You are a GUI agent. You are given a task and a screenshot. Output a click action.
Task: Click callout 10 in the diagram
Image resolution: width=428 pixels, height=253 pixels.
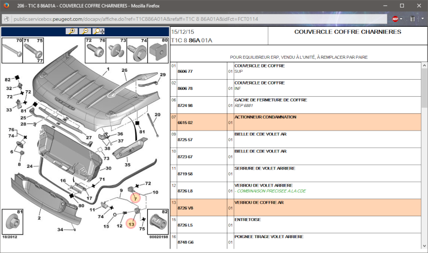coord(155,192)
